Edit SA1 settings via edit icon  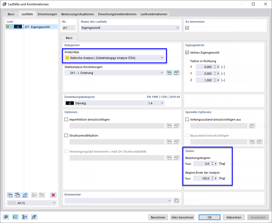[x=177, y=72]
